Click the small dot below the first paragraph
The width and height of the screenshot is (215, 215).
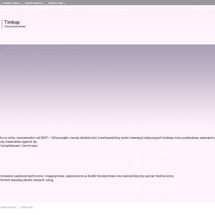129,161
